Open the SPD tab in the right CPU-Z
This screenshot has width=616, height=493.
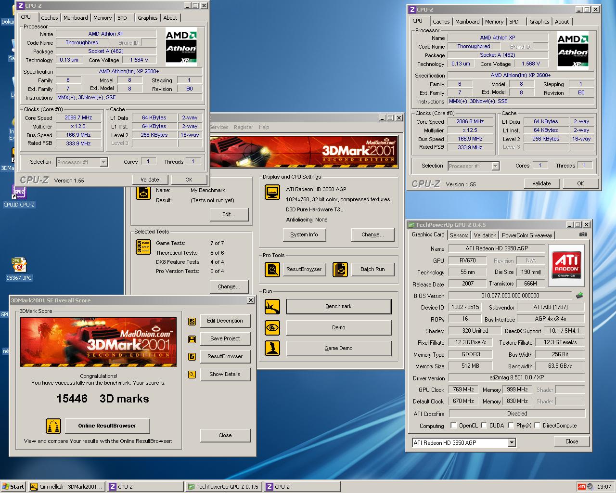[514, 22]
